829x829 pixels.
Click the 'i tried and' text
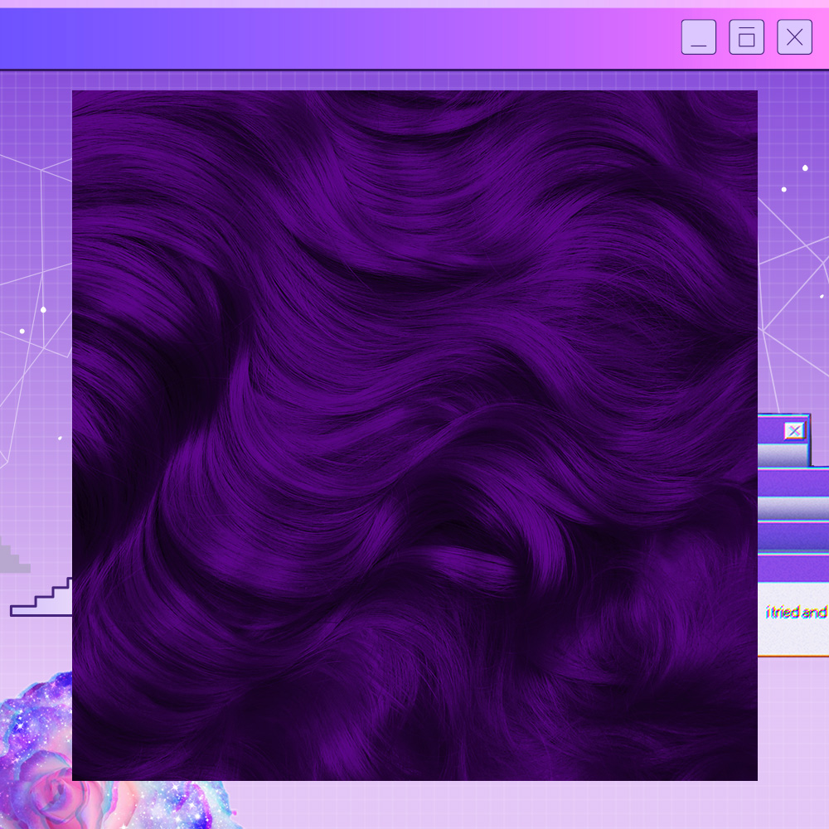click(x=796, y=613)
